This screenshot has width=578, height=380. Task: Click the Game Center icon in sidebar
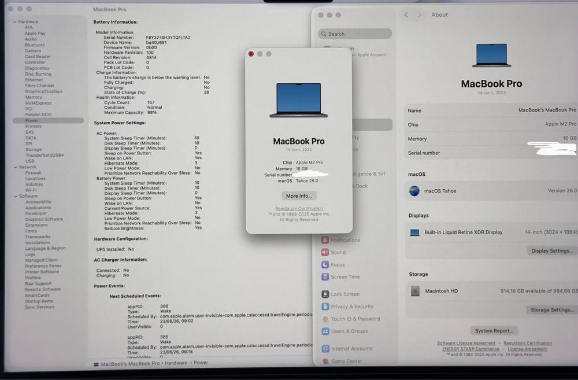pyautogui.click(x=325, y=361)
